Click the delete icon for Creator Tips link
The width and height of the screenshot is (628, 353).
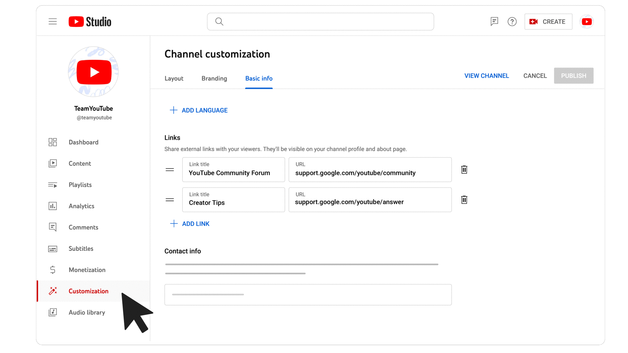pyautogui.click(x=464, y=200)
